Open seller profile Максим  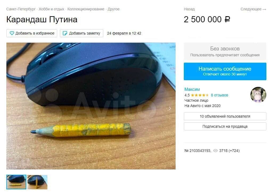192,89
